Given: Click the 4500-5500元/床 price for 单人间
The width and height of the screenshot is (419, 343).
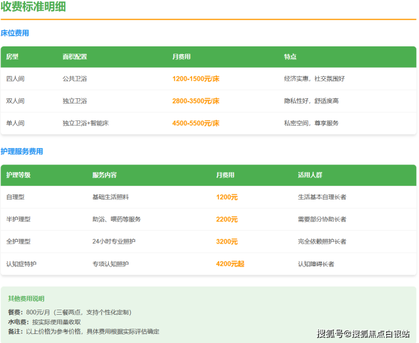Looking at the screenshot, I should [195, 123].
